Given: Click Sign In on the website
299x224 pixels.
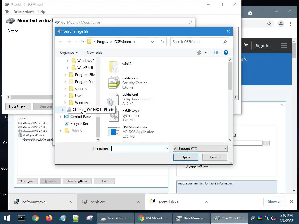Looking at the screenshot, I should point(263,45).
